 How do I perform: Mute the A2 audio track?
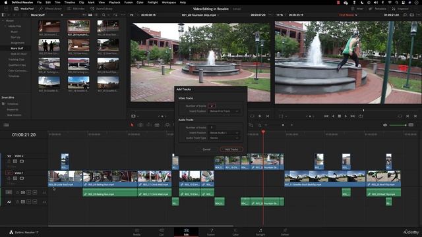[35, 202]
